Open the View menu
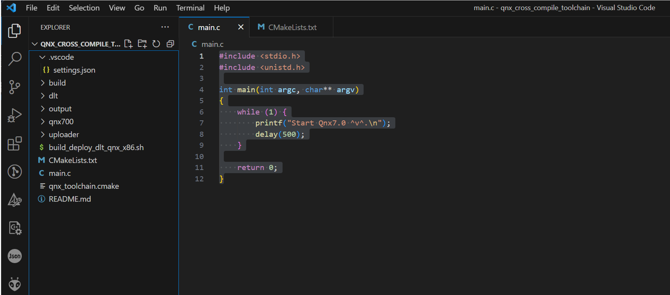The image size is (670, 295). point(117,8)
